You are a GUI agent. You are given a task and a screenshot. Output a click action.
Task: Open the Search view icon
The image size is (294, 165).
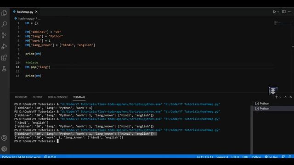pyautogui.click(x=4, y=24)
